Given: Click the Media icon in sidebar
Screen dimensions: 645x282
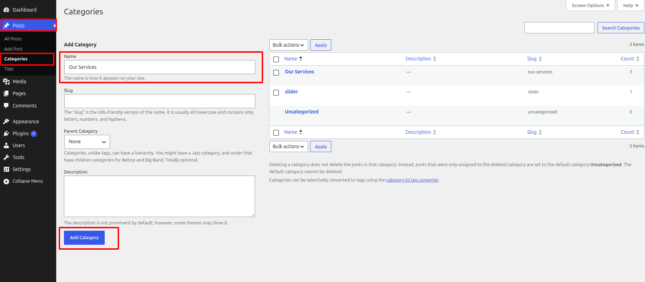Looking at the screenshot, I should pos(6,81).
